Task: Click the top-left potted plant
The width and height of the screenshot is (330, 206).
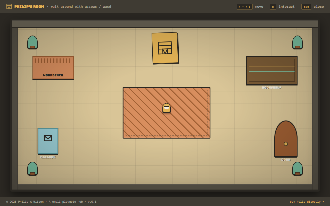Action: point(32,42)
